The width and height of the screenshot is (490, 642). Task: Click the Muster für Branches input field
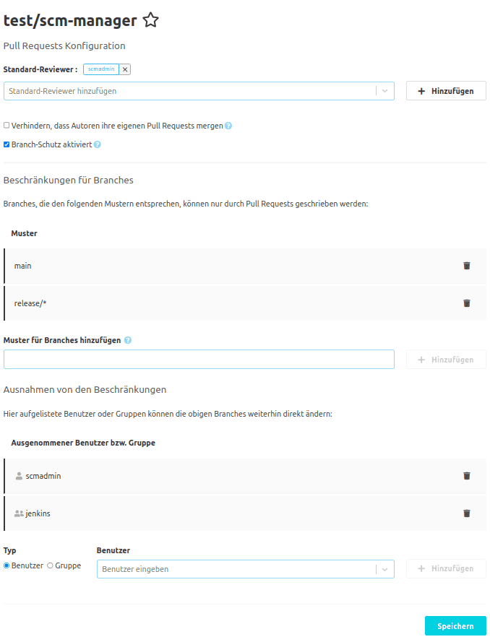[x=199, y=359]
